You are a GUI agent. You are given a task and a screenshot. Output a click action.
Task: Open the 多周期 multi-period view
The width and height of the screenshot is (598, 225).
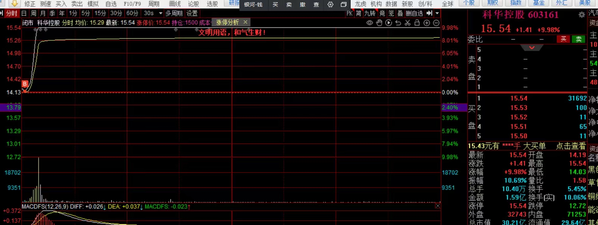(x=174, y=13)
